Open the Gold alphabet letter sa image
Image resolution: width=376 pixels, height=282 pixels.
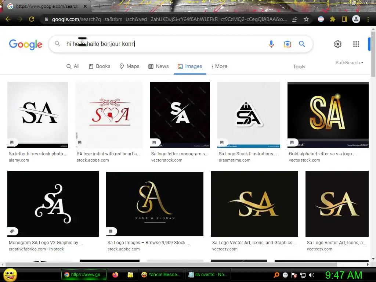(328, 115)
